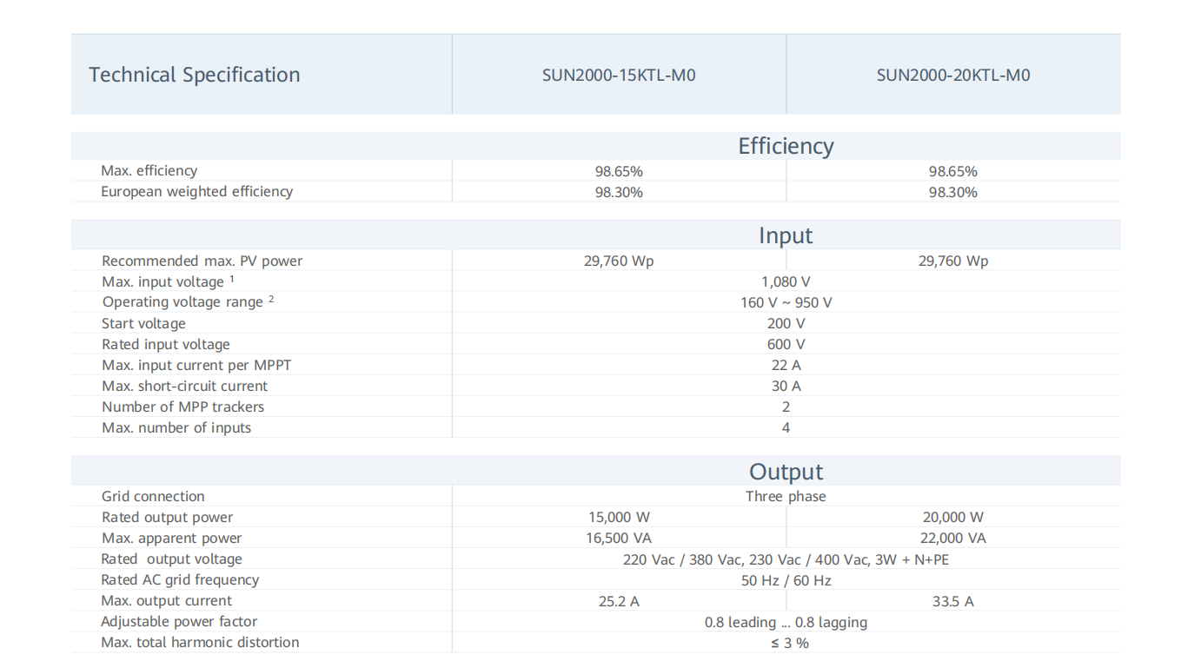Click the 15,000 W value
This screenshot has width=1201, height=668.
(619, 518)
